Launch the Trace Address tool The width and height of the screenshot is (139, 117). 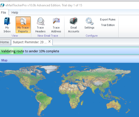pyautogui.click(x=56, y=21)
